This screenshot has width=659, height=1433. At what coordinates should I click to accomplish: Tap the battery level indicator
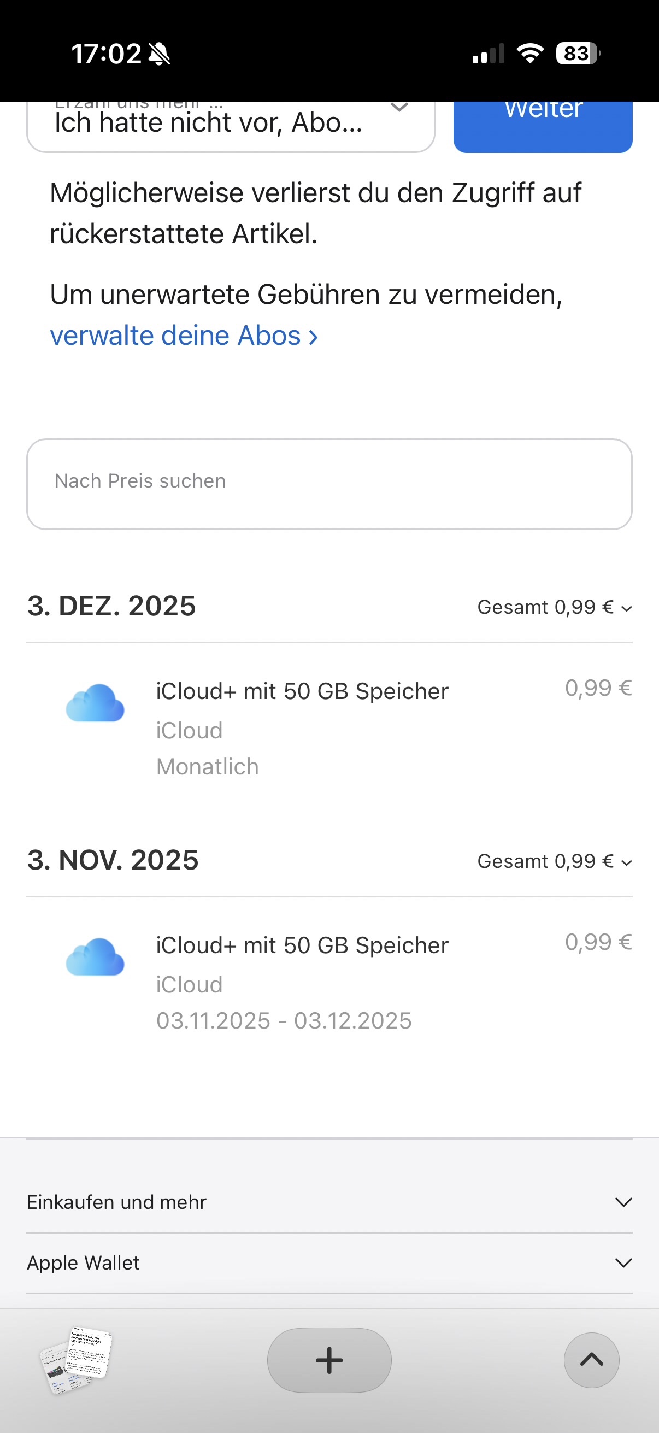tap(578, 54)
